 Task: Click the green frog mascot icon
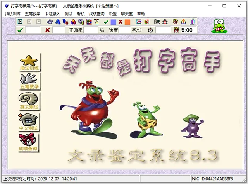pos(219,26)
